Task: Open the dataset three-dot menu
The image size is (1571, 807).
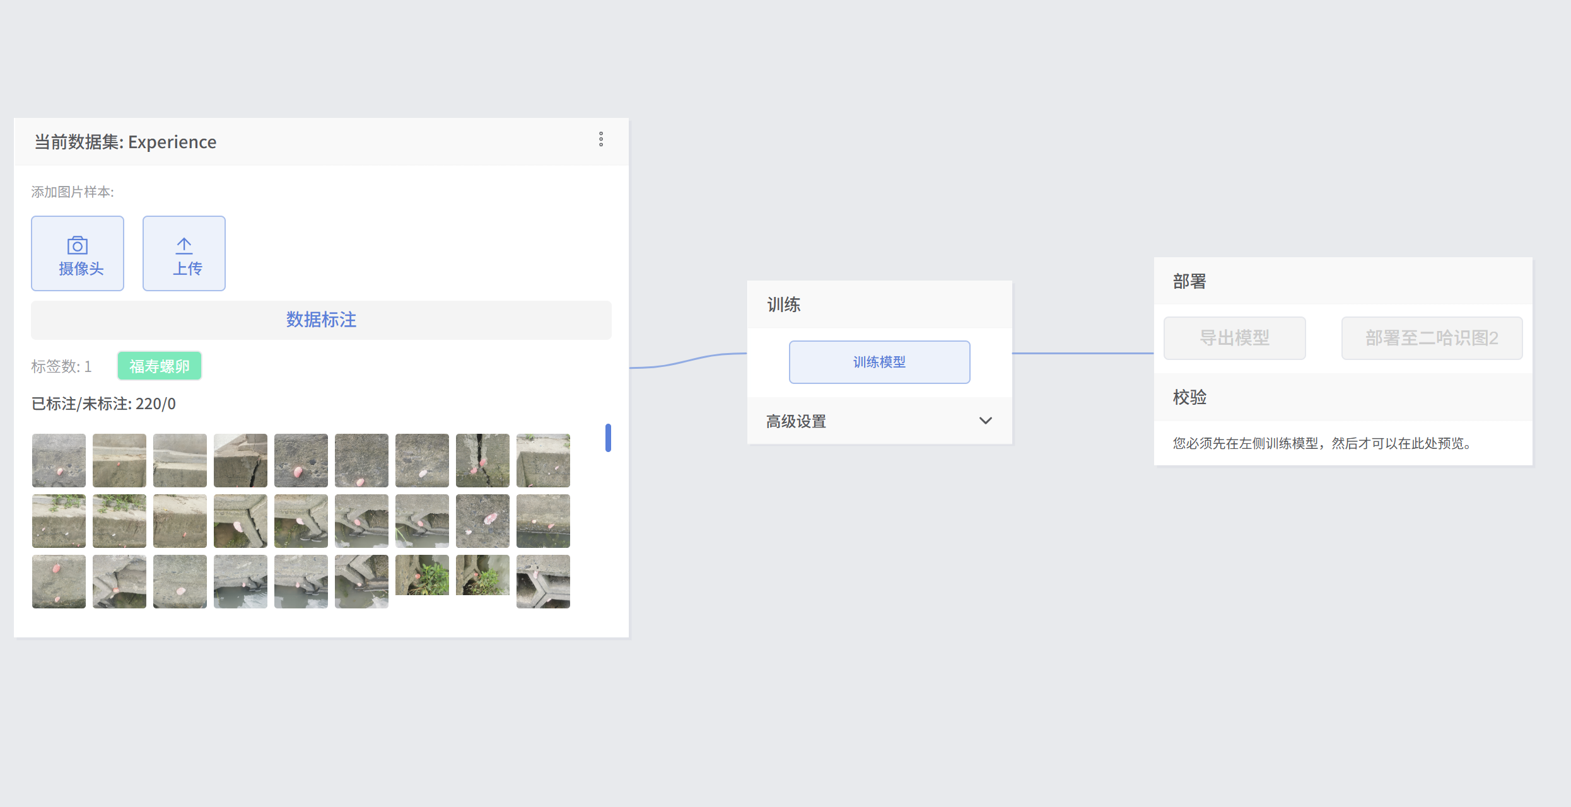Action: (x=601, y=139)
